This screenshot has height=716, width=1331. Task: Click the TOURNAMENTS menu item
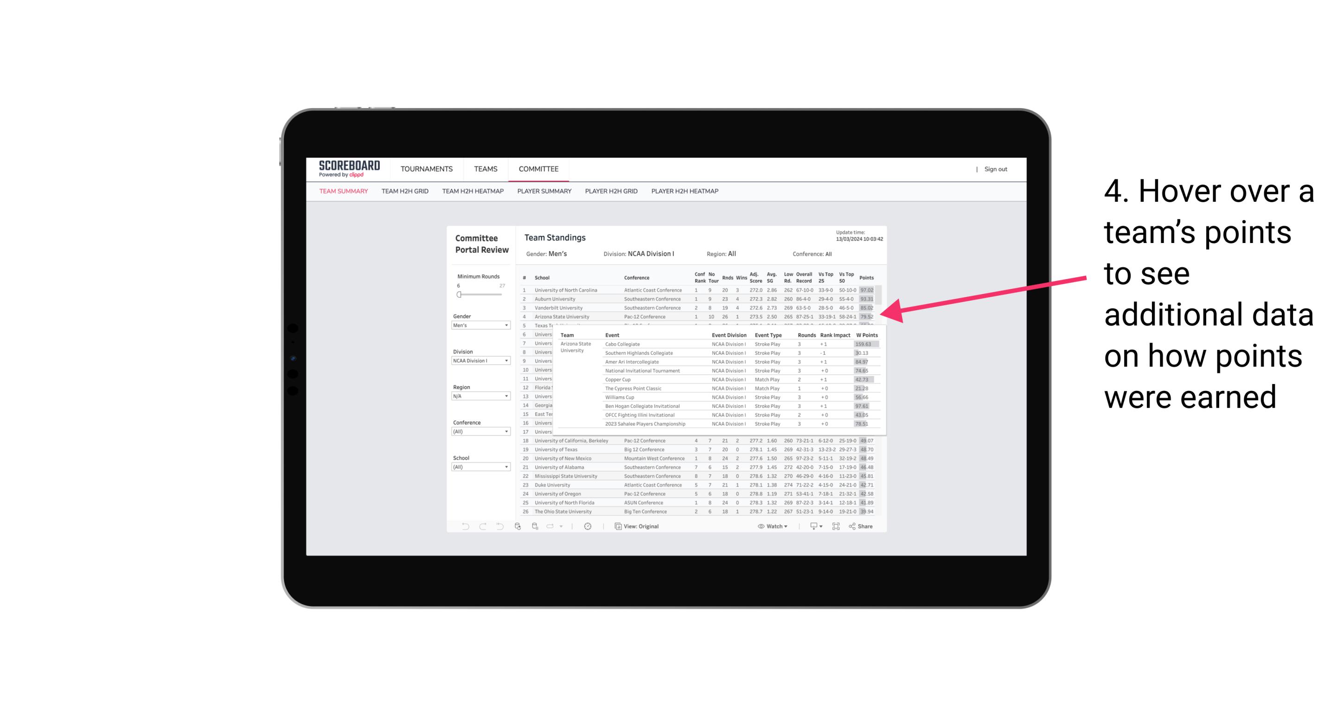coord(427,167)
